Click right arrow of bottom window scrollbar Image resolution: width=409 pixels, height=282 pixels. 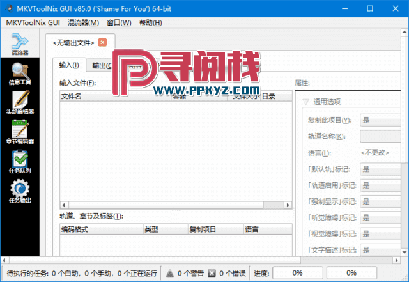point(397,260)
